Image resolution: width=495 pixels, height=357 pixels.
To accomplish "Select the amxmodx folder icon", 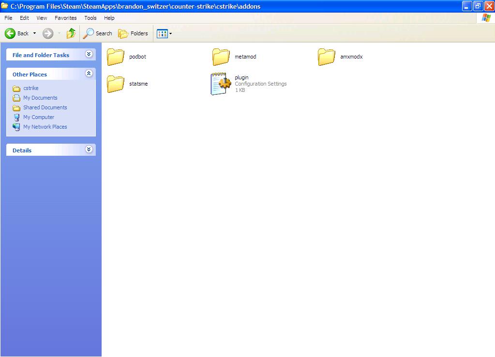I will click(x=327, y=57).
